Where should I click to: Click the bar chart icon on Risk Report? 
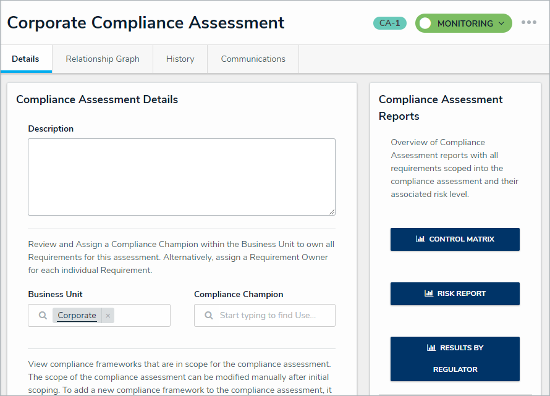tap(428, 293)
